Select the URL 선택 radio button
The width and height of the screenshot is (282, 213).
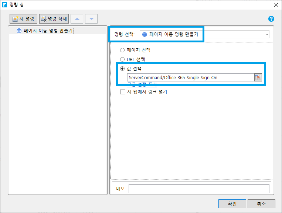coord(122,59)
